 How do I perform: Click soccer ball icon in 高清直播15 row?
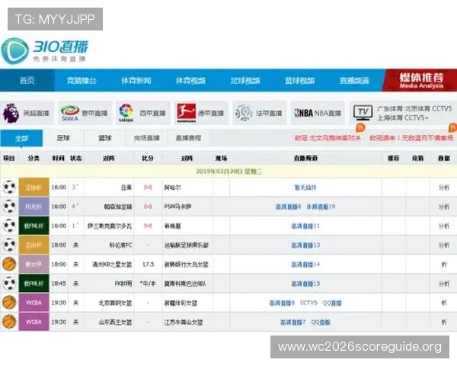[x=9, y=284]
